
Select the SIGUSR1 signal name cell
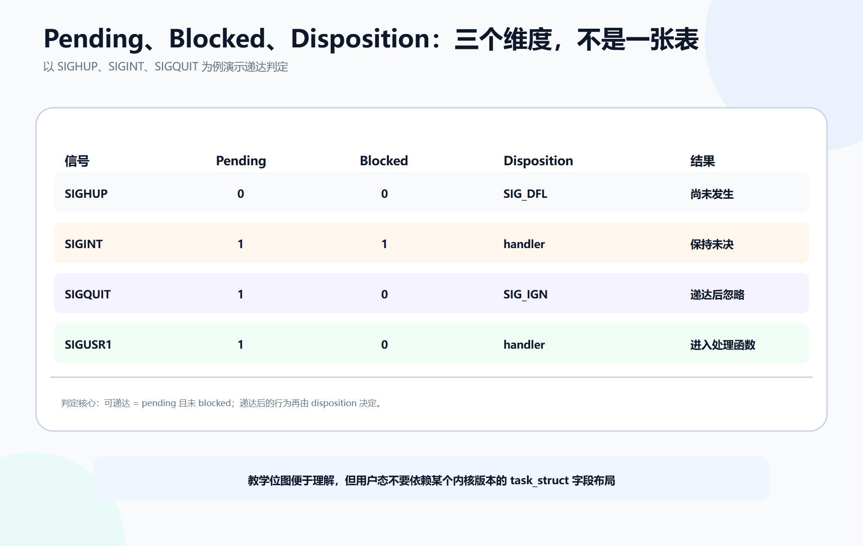coord(88,345)
